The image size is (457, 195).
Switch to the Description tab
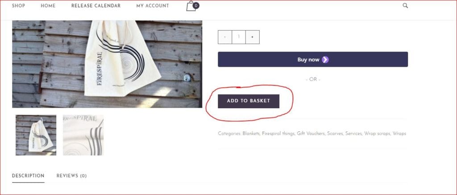tap(28, 176)
